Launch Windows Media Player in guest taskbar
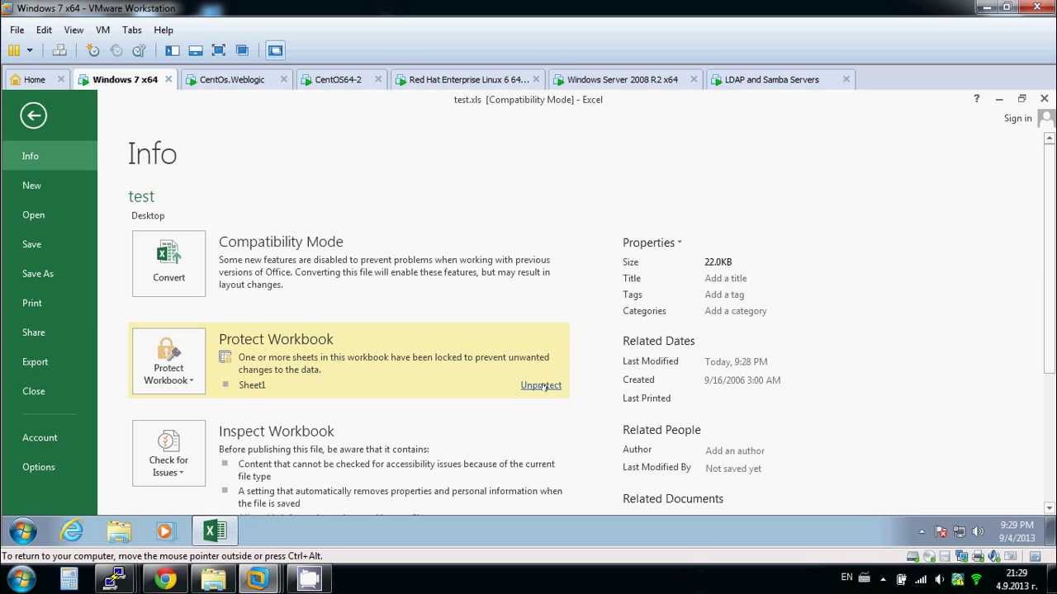1057x594 pixels. (165, 532)
